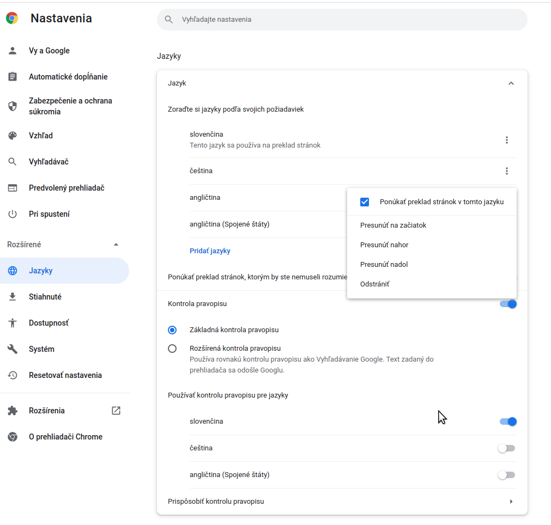This screenshot has height=525, width=551.
Task: Collapse the Jazyk section chevron
Action: pos(511,83)
